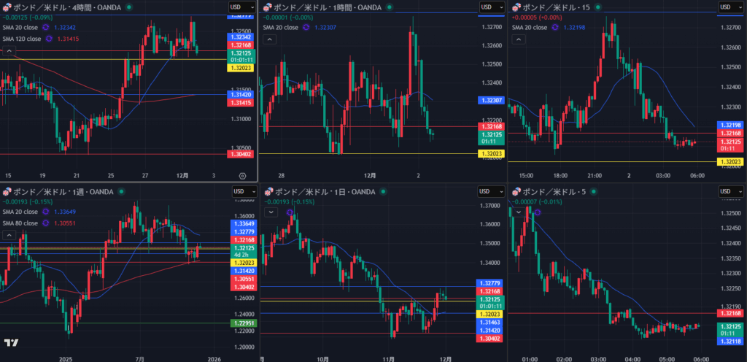Click SMA 20 icon in 15-minute chart

[x=557, y=28]
